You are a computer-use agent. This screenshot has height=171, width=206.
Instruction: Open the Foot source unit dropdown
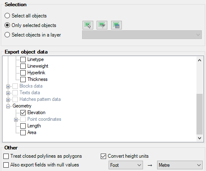coord(126,165)
